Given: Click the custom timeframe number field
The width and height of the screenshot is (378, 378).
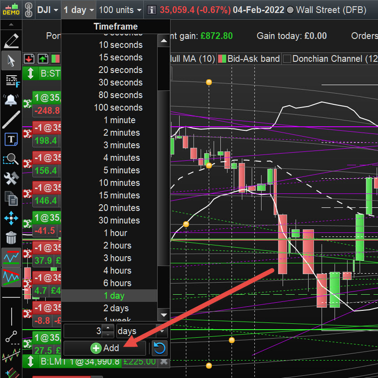Looking at the screenshot, I should coord(82,331).
